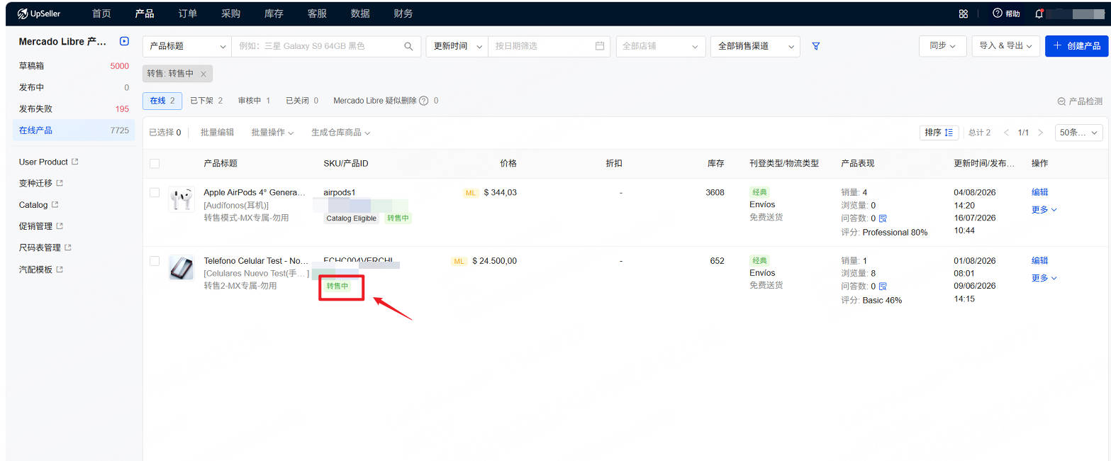Switch to the 已关闭 tab

302,101
